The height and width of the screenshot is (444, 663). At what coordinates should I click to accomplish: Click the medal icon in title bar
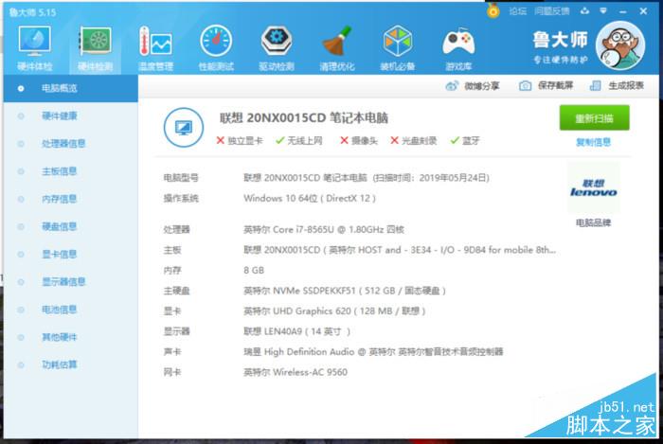493,10
